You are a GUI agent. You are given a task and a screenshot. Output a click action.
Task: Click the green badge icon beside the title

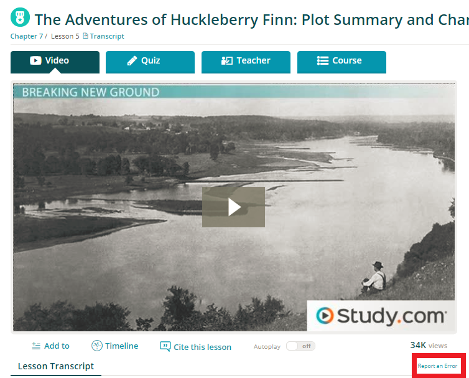click(x=20, y=17)
